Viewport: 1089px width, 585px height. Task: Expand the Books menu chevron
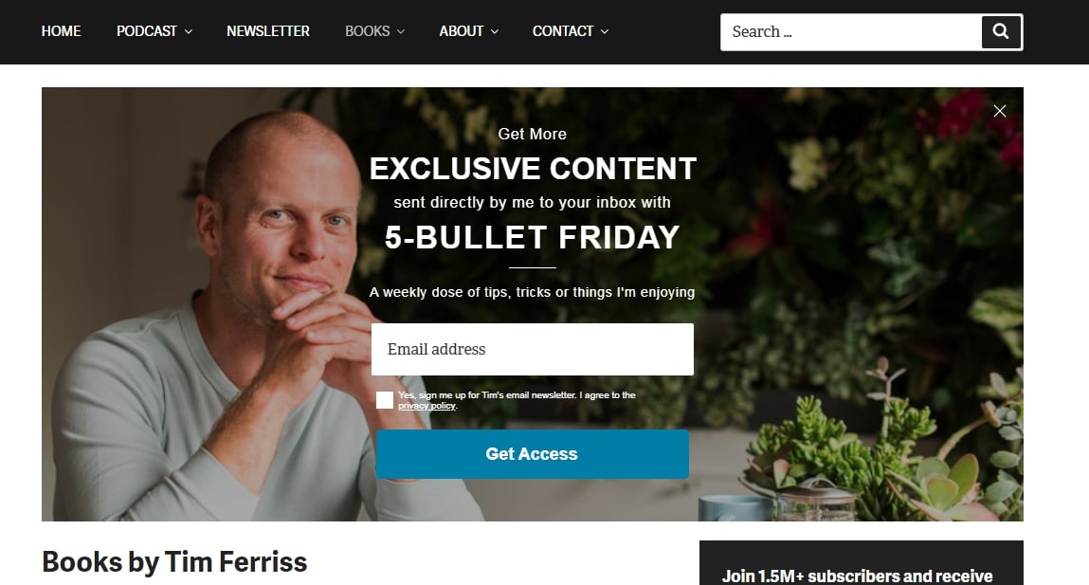[x=401, y=32]
